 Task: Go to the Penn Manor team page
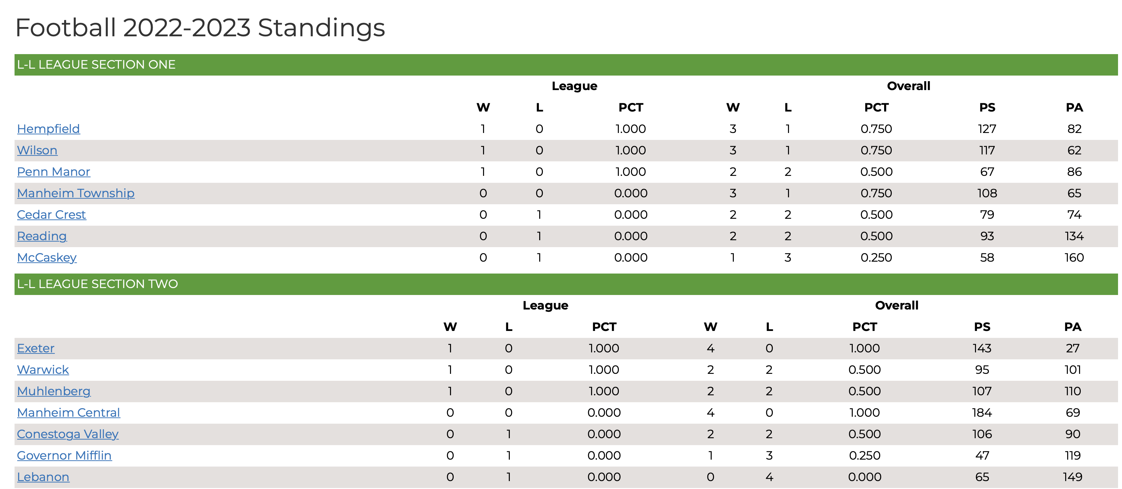click(x=54, y=171)
